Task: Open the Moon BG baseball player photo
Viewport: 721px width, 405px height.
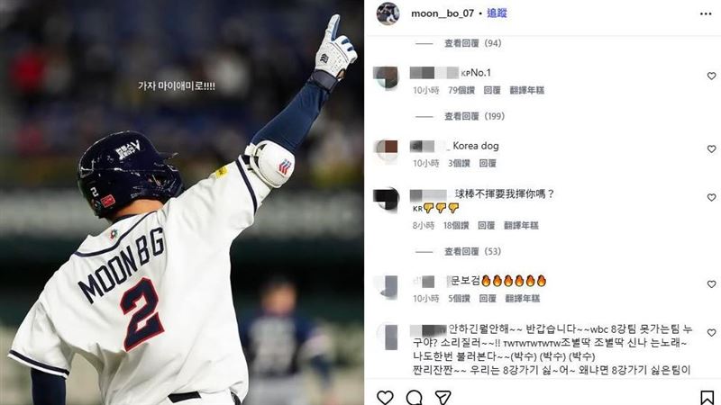Action: tap(182, 202)
